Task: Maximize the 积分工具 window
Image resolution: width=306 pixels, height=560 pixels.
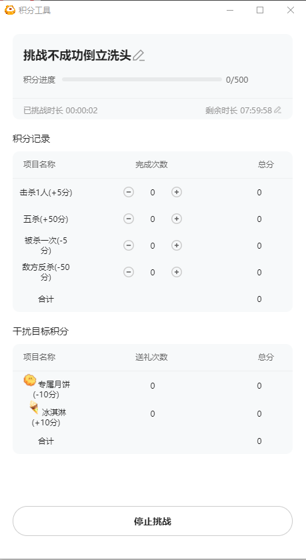Action: tap(260, 10)
